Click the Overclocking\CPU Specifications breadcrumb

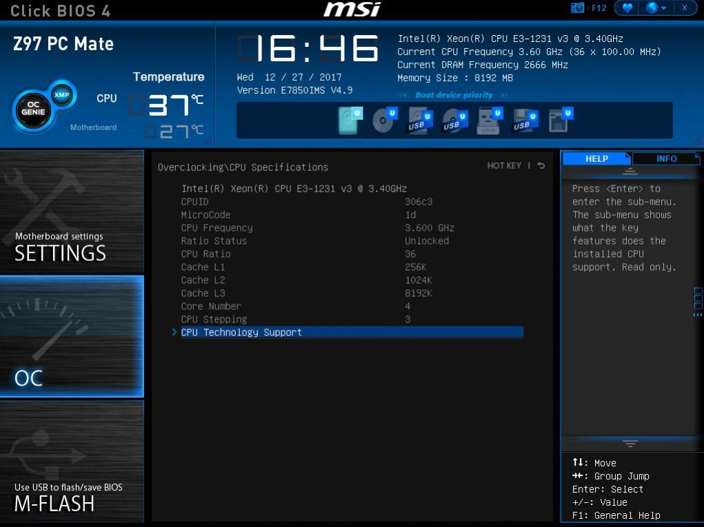[243, 167]
